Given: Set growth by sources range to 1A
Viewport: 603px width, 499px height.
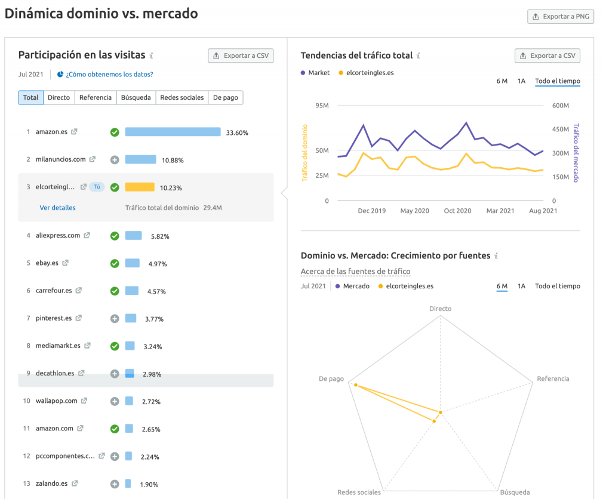Looking at the screenshot, I should (521, 286).
